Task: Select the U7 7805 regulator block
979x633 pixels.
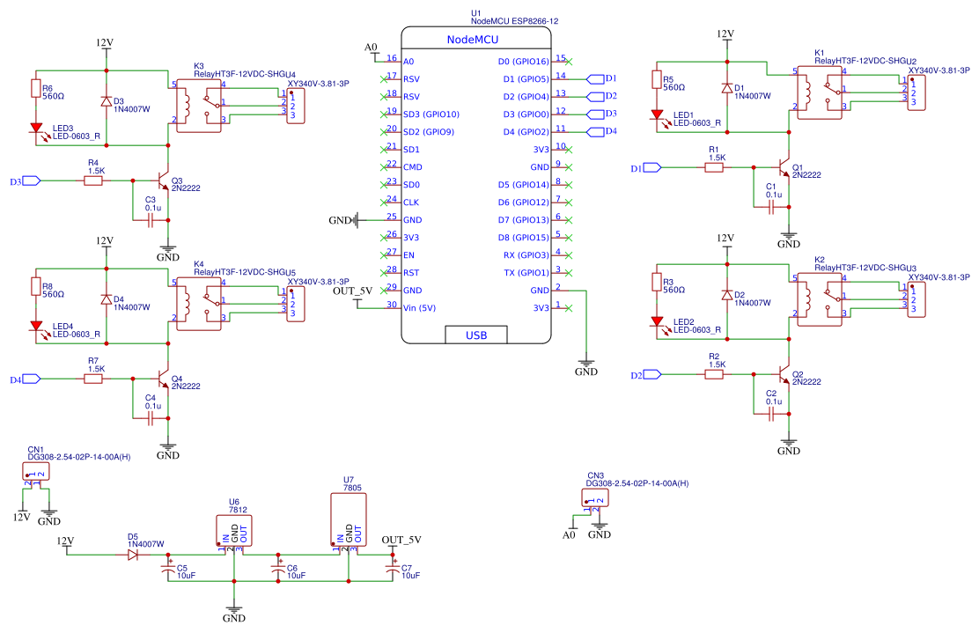Action: (x=349, y=520)
